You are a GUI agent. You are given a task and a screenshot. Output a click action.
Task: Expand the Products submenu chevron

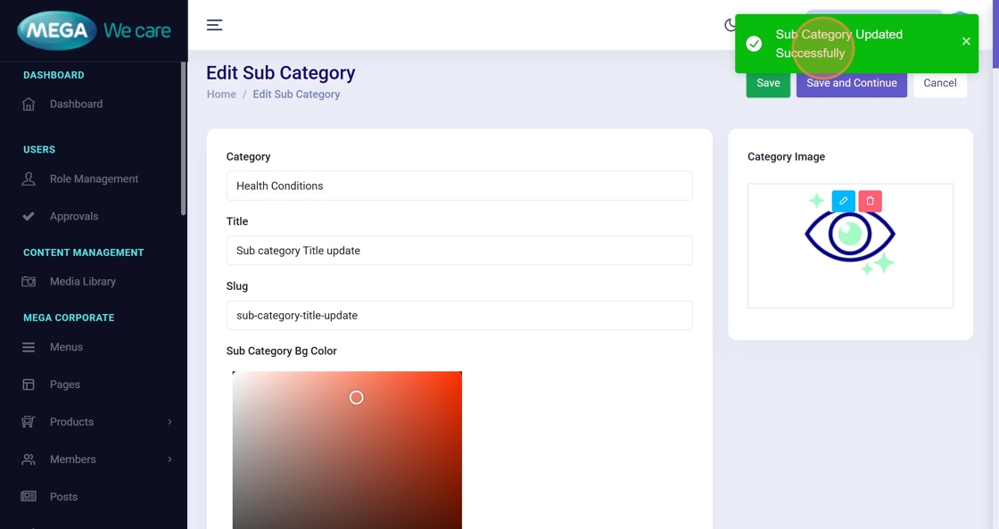tap(169, 422)
